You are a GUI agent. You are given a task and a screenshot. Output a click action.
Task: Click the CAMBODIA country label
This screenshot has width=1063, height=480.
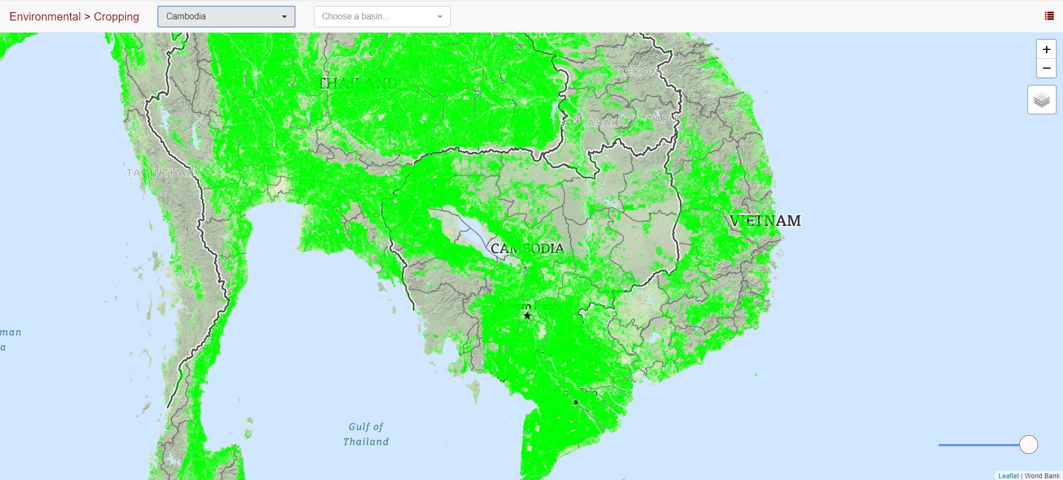[527, 249]
